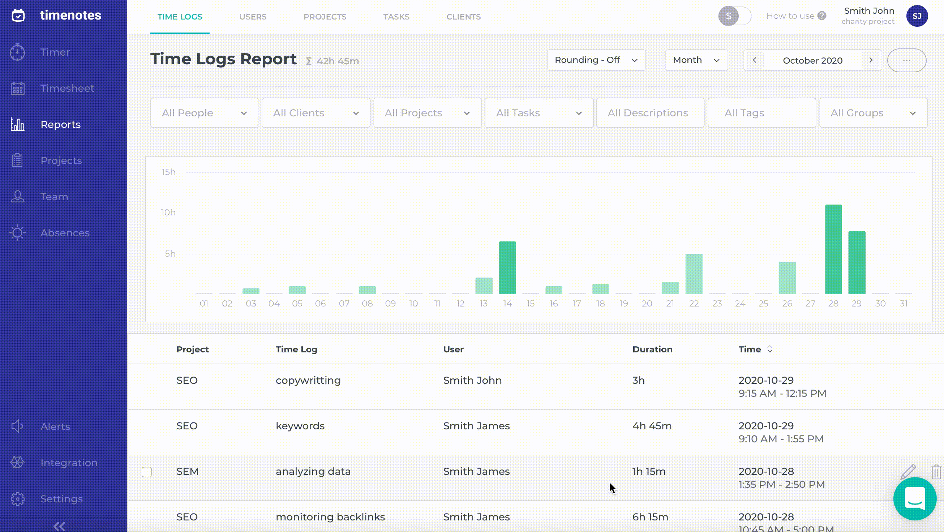Open the Timer page via stopwatch icon
The width and height of the screenshot is (944, 532).
pos(17,52)
